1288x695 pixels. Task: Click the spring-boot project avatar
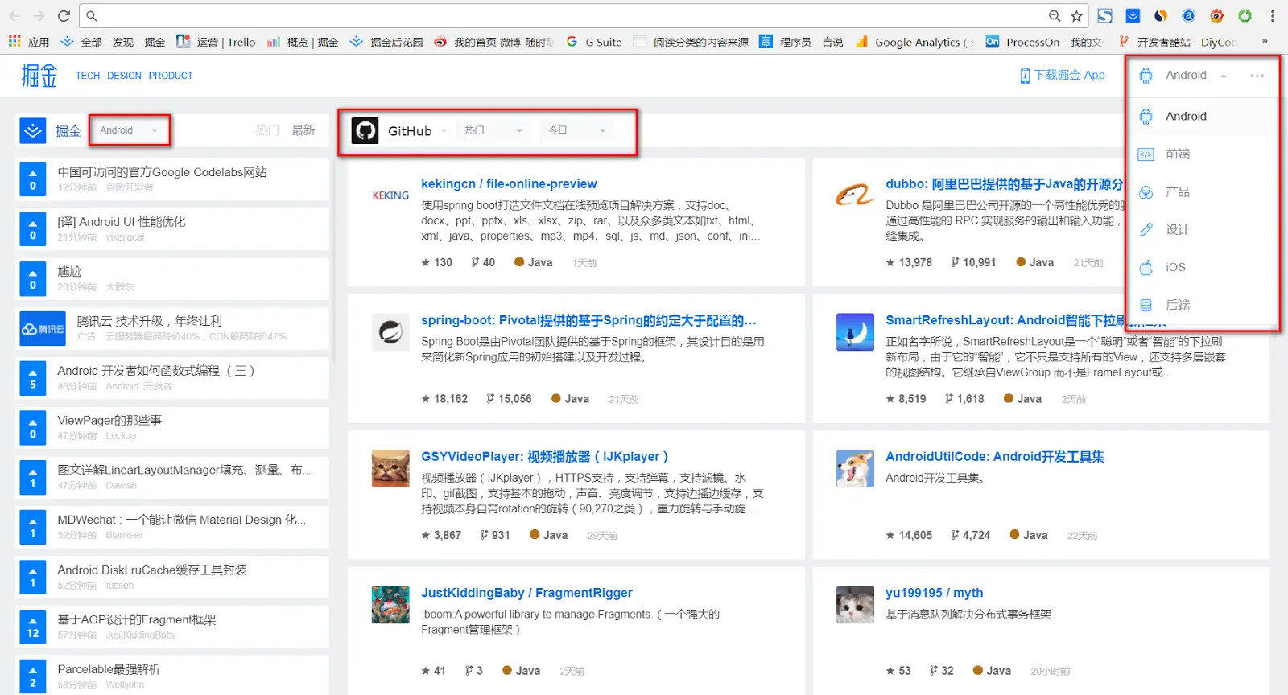point(390,332)
